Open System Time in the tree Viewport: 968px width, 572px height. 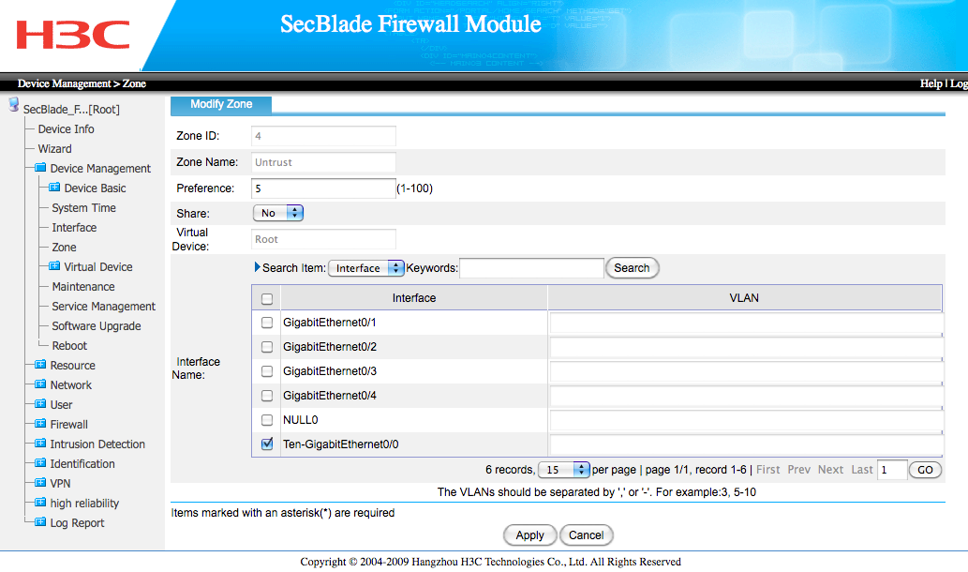click(84, 208)
